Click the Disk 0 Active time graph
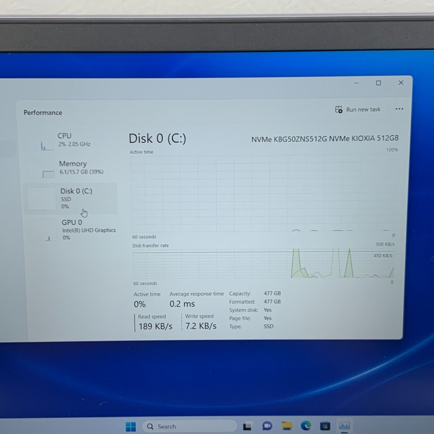 click(x=263, y=193)
